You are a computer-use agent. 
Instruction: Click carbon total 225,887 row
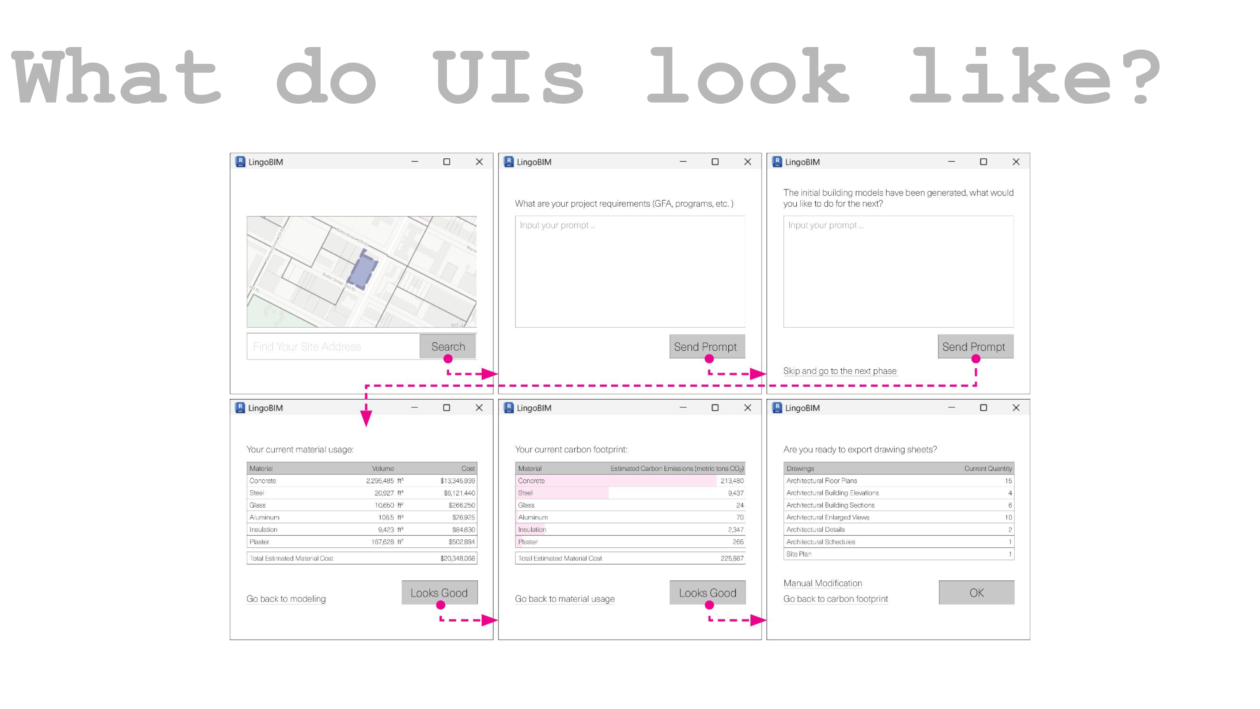pyautogui.click(x=630, y=558)
